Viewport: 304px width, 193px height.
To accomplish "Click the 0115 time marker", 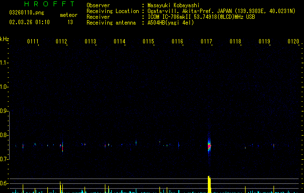I will [x=148, y=41].
